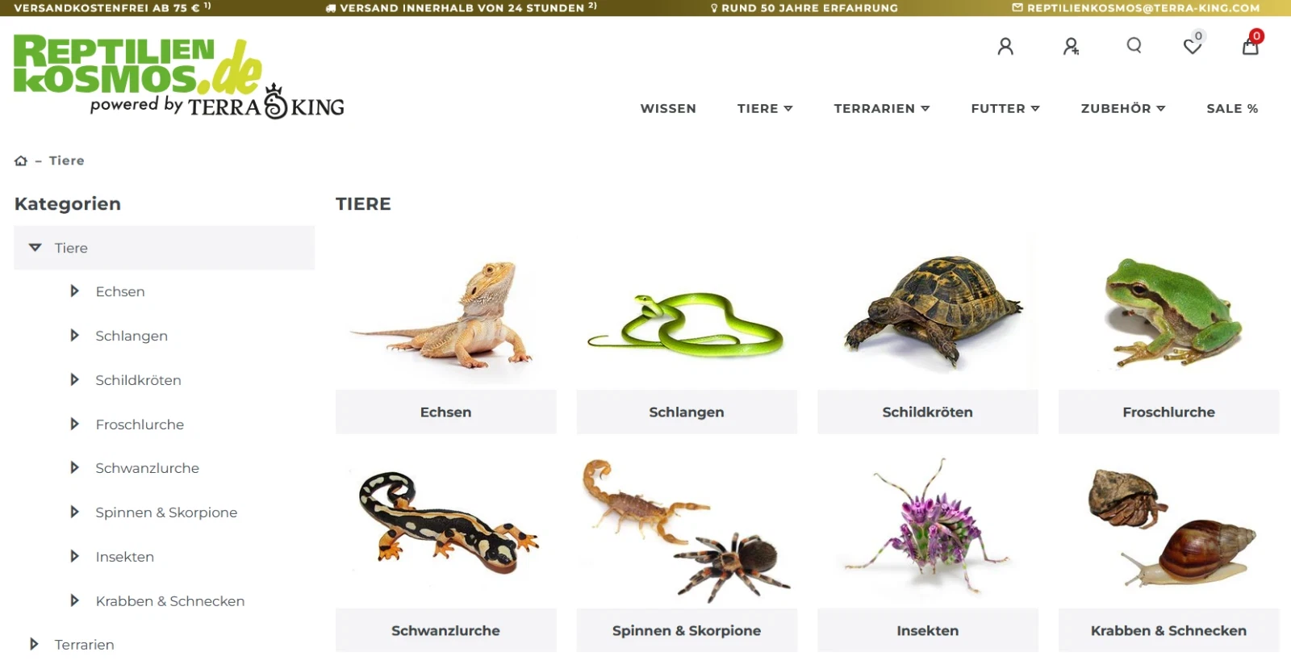Open the shopping cart bag icon
Screen dimensions: 1291x665
(1250, 46)
